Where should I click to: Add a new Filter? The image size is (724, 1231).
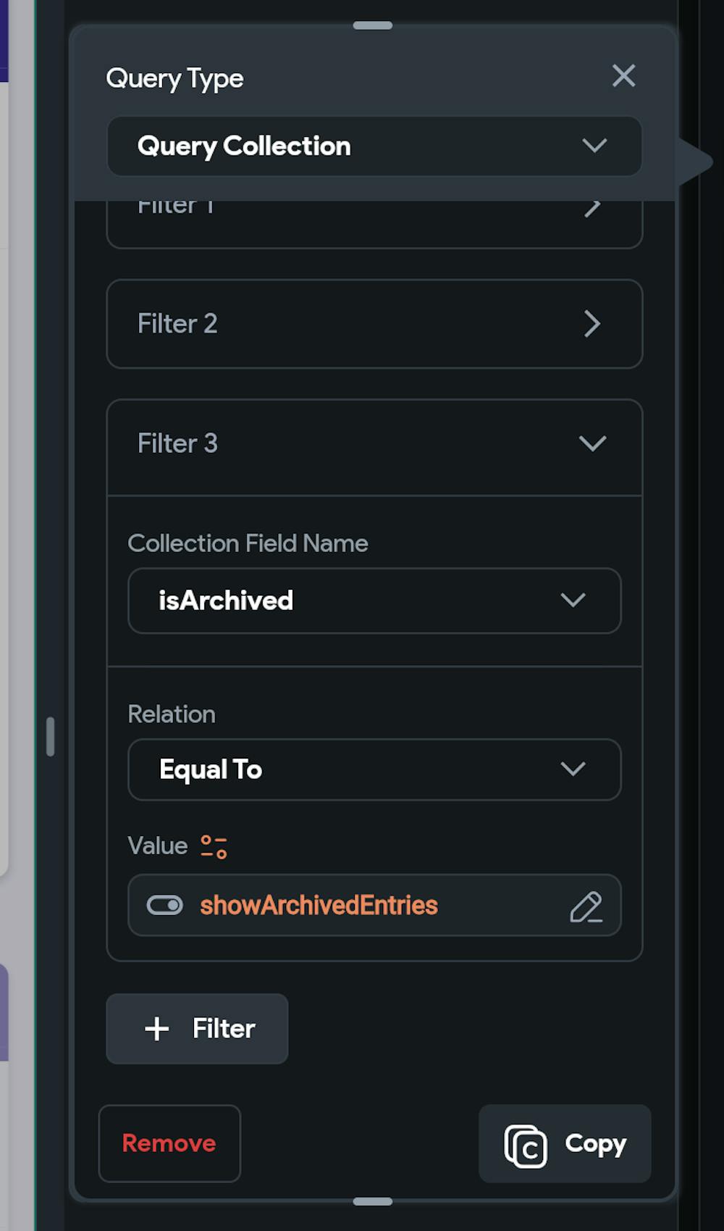click(x=196, y=1029)
